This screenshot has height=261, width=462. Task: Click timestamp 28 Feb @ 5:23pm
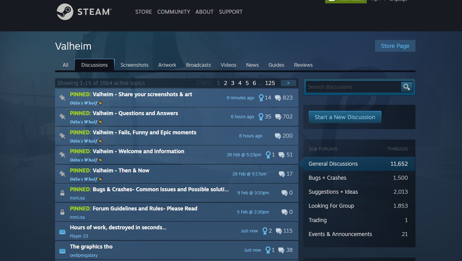coord(244,155)
